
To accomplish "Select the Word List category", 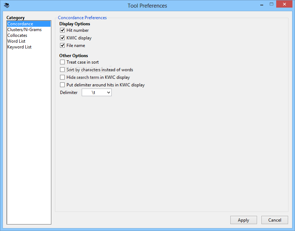I will pos(29,41).
